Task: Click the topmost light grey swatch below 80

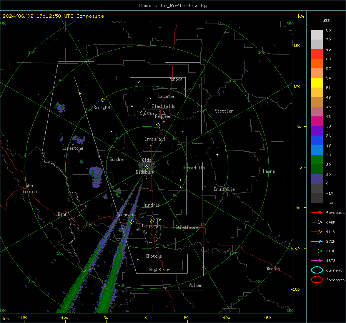Action: coord(317,35)
